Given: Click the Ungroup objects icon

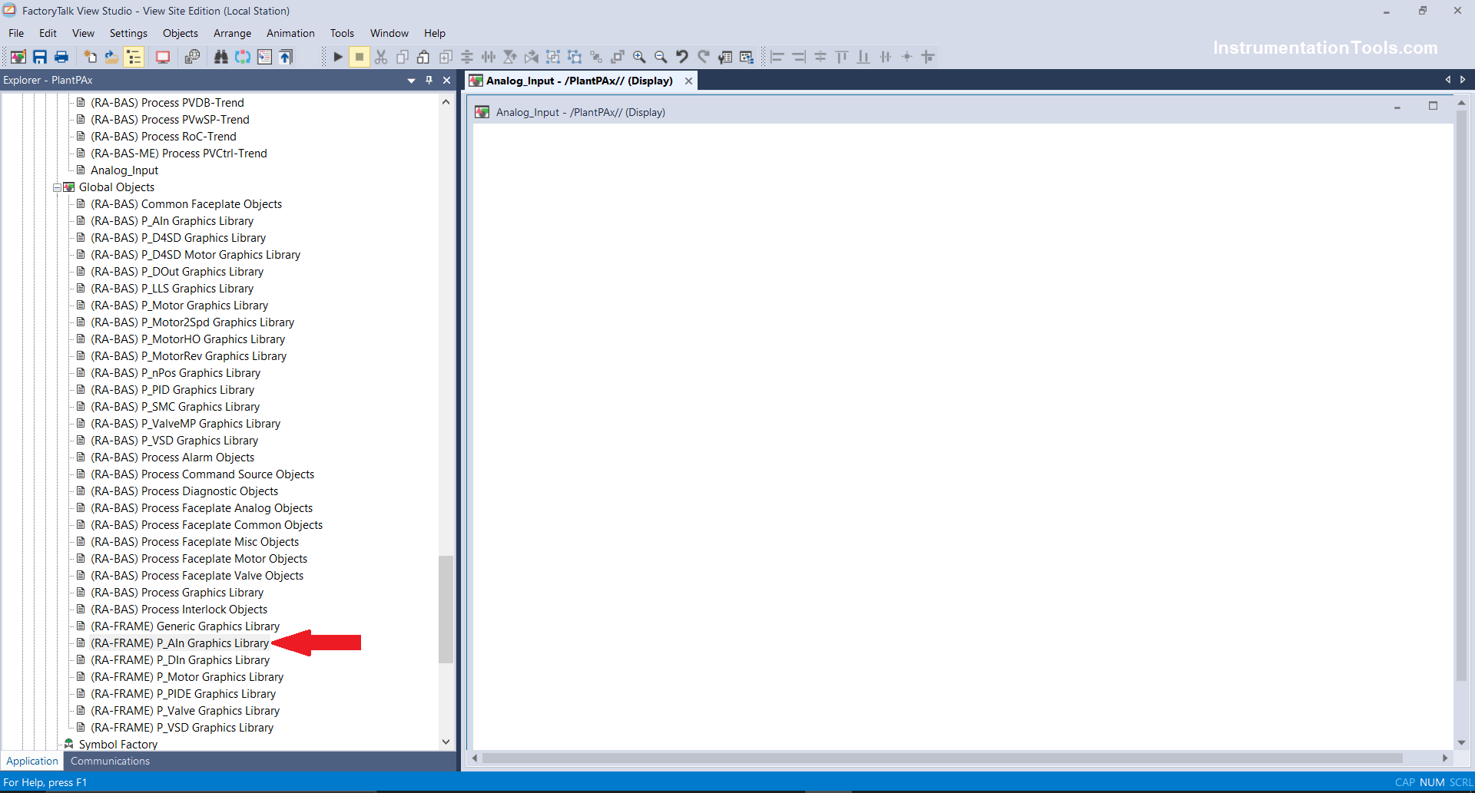Looking at the screenshot, I should coord(575,57).
